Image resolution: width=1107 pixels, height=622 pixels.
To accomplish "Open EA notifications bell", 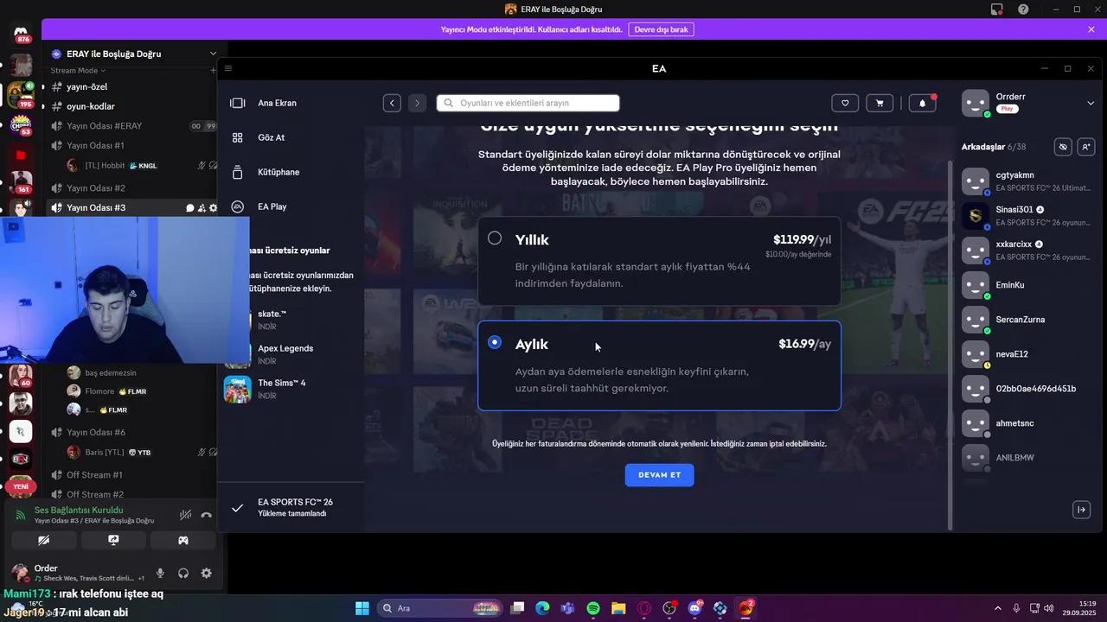I will [922, 103].
